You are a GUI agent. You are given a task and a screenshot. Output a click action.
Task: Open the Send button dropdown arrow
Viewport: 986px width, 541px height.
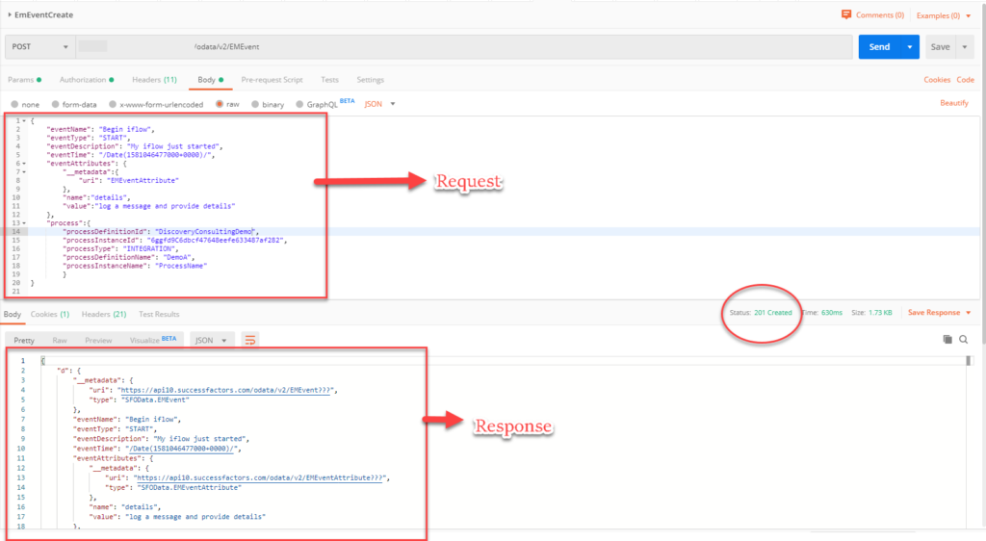(x=909, y=47)
